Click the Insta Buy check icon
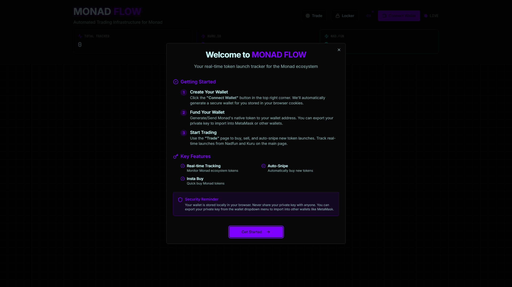The width and height of the screenshot is (512, 287). (183, 179)
